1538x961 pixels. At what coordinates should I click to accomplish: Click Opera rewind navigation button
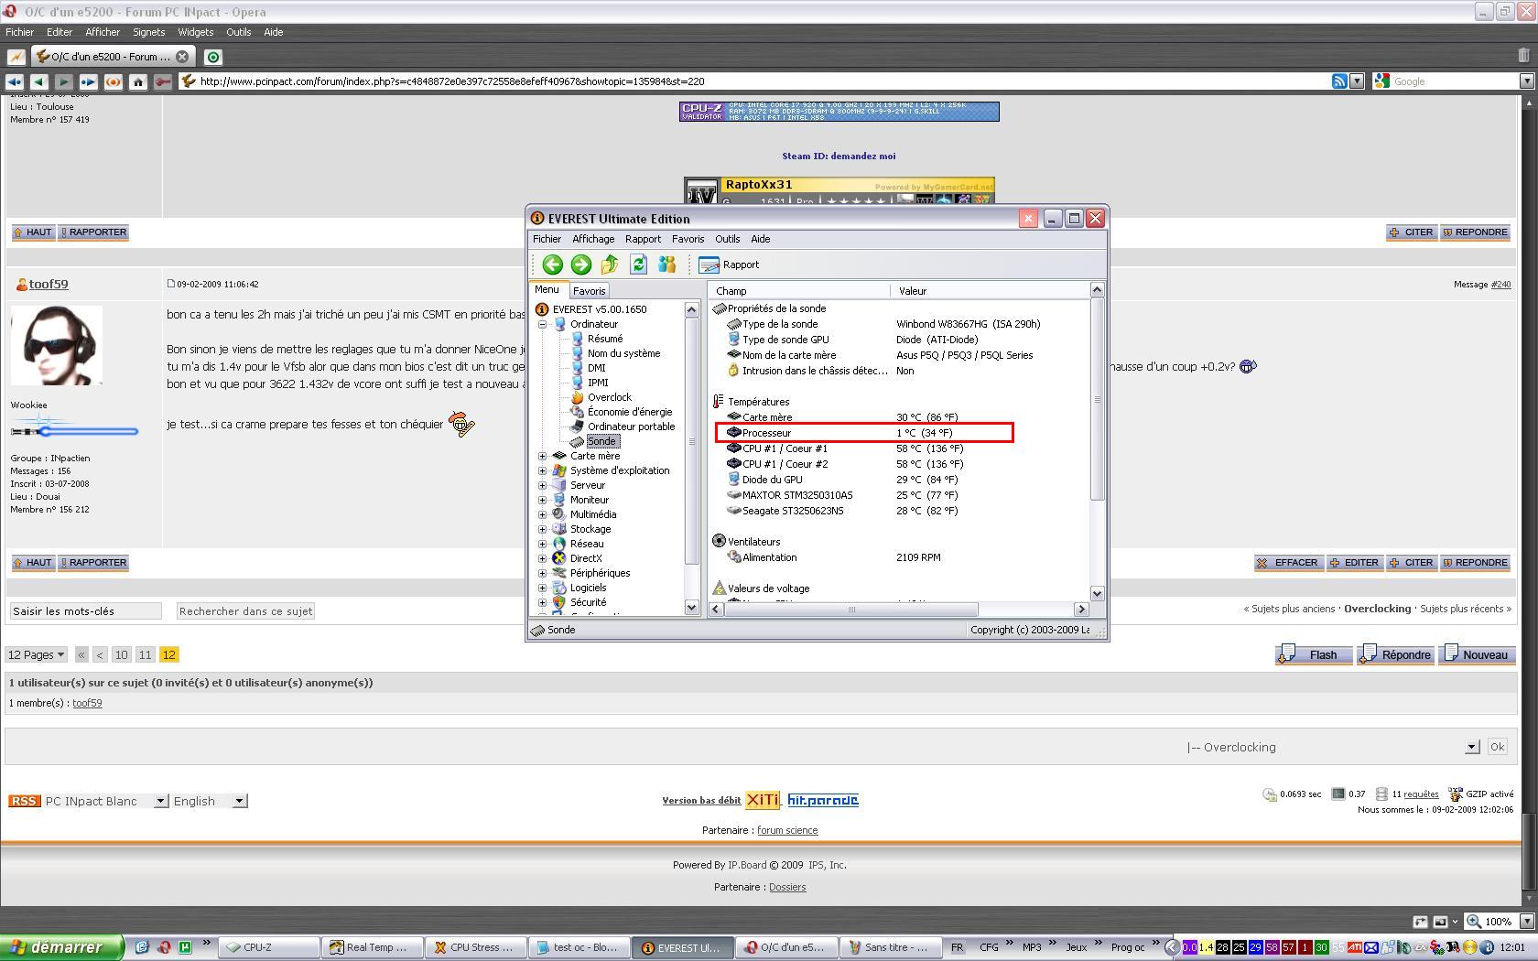click(15, 81)
